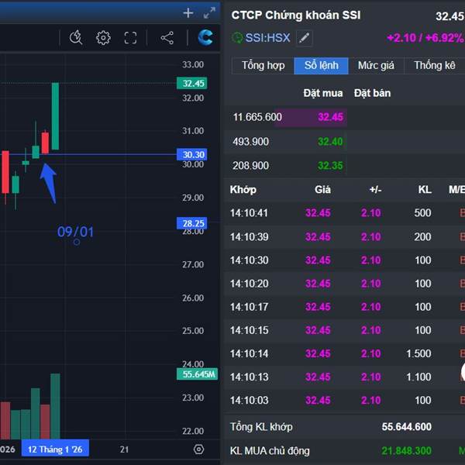Viewport: 465px width, 465px height.
Task: Click the tallest green volume bar
Action: (x=55, y=406)
